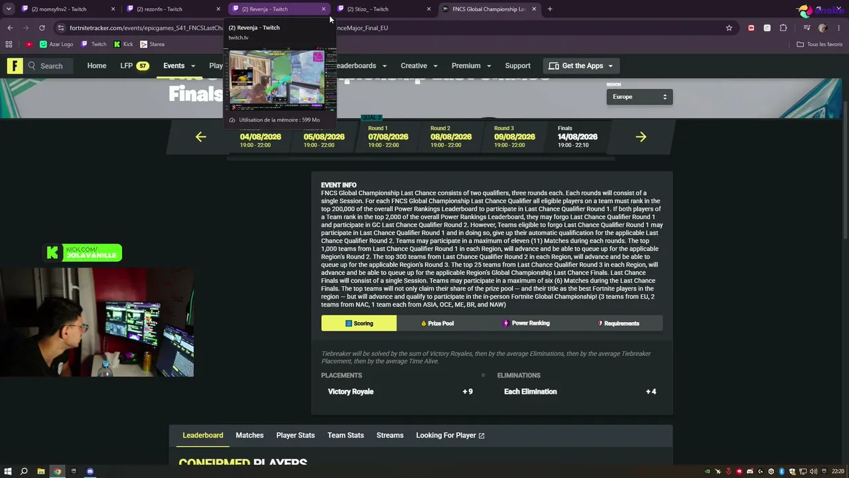Open Epic Games Launcher from the taskbar
849x478 pixels.
pyautogui.click(x=74, y=471)
